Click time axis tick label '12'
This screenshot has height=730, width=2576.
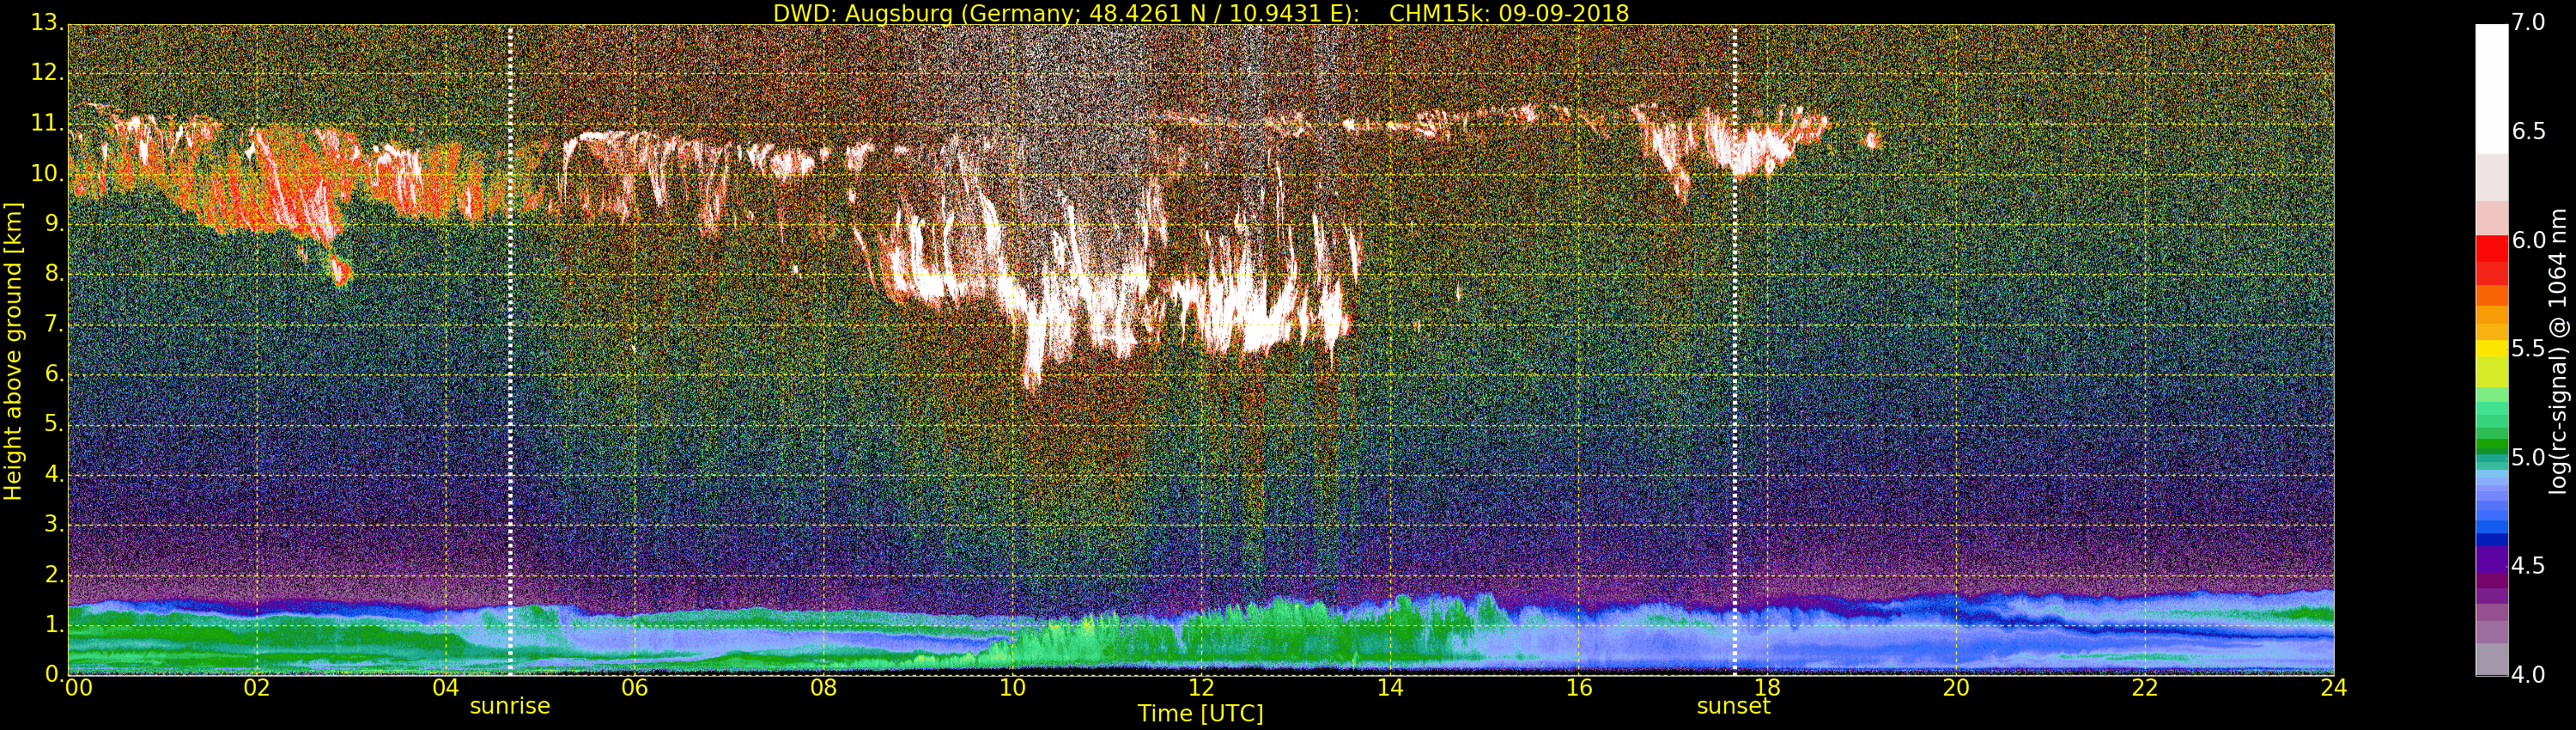click(x=1201, y=688)
